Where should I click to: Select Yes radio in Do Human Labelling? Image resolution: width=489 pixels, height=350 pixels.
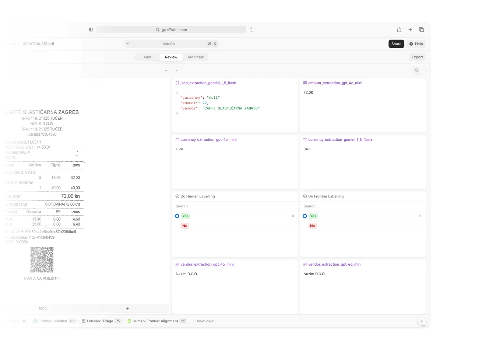coord(177,216)
